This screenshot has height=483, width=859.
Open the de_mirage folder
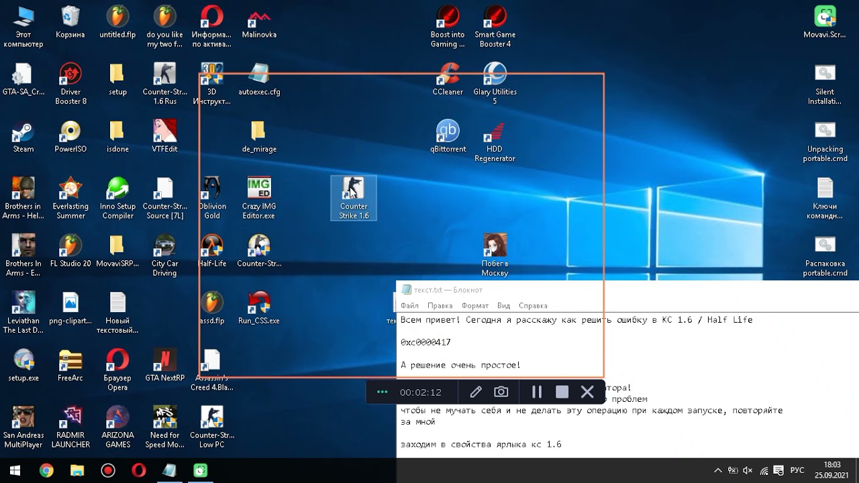click(259, 137)
